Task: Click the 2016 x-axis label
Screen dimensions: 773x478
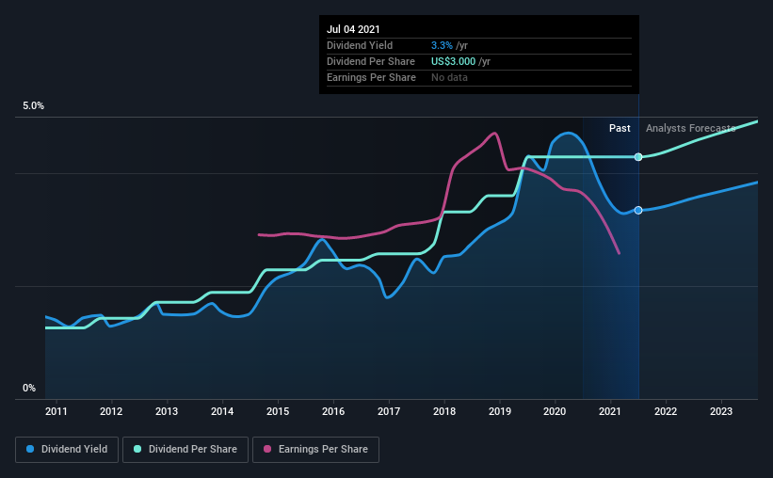Action: [333, 411]
